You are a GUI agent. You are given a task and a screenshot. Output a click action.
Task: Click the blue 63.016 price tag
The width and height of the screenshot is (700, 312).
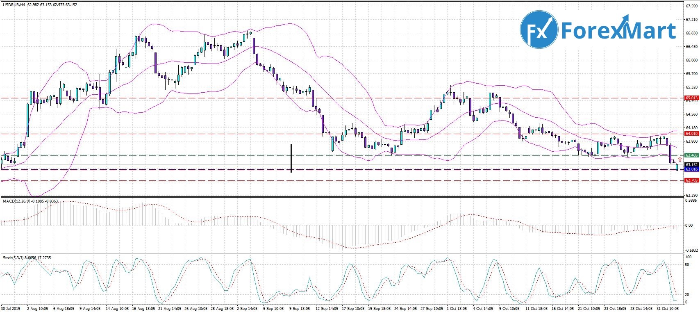[692, 169]
